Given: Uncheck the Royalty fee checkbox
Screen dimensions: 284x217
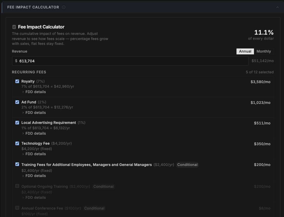Looking at the screenshot, I should 17,81.
